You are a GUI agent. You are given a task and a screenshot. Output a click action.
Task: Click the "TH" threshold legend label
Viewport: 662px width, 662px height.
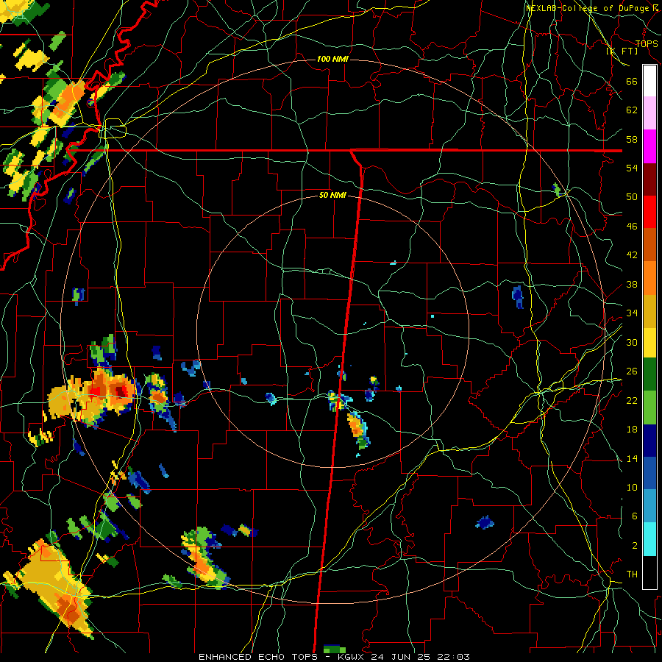coord(632,574)
